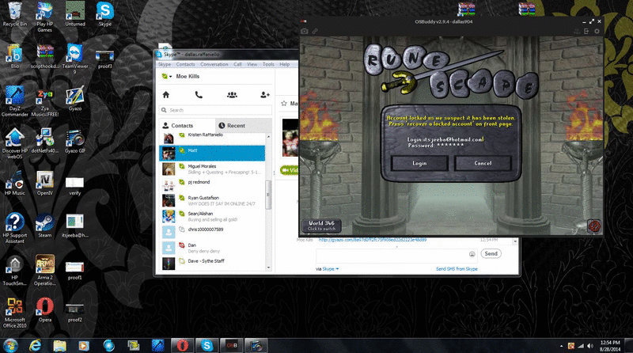The width and height of the screenshot is (633, 353).
Task: Open the Contacts menu in Skype
Action: coord(185,64)
